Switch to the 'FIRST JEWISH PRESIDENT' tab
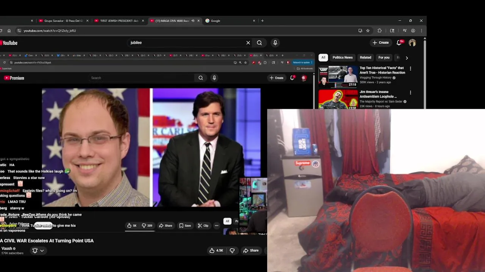This screenshot has height=272, width=485. (119, 21)
